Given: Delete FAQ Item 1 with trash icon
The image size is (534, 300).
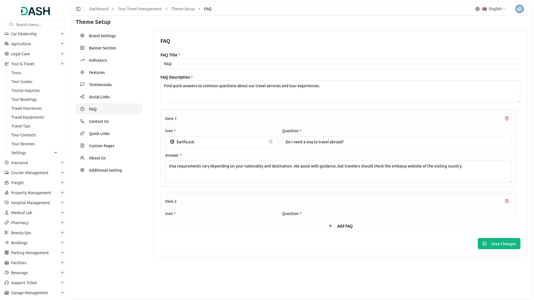Looking at the screenshot, I should coord(506,119).
